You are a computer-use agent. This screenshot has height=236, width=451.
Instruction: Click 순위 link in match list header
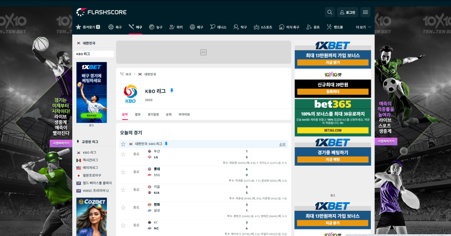(282, 144)
